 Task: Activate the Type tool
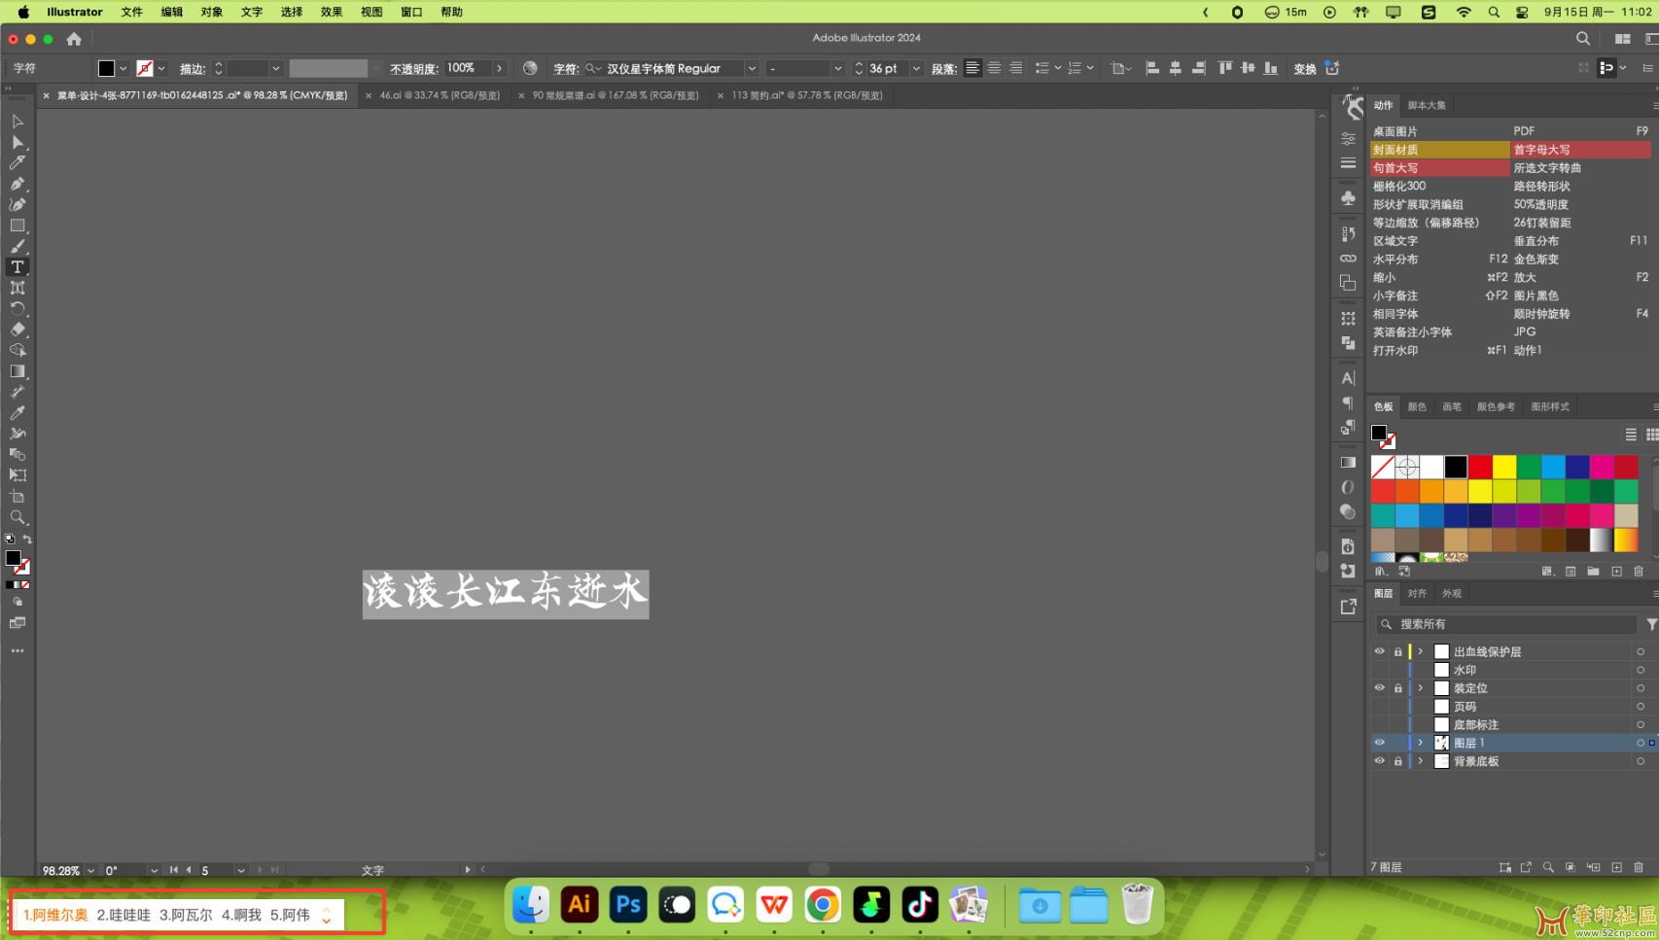pyautogui.click(x=18, y=267)
